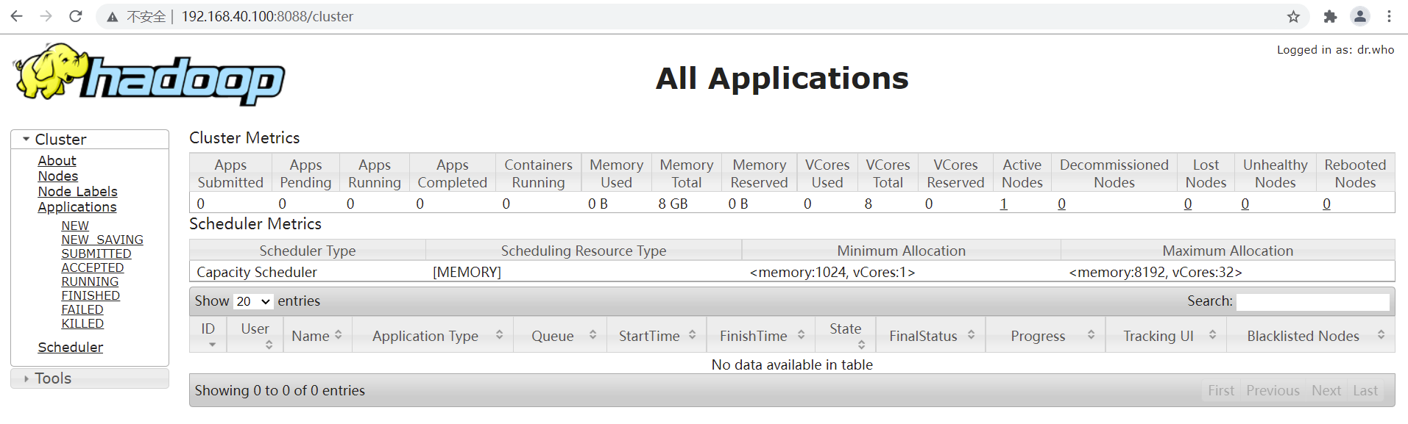
Task: Click the address bar URL
Action: click(x=267, y=16)
